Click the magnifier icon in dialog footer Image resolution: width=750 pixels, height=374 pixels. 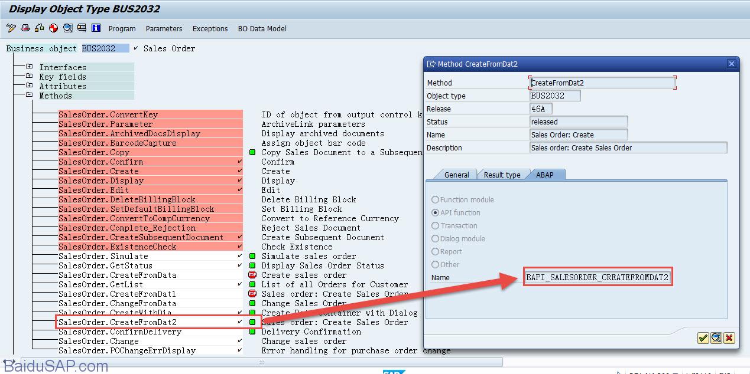[x=716, y=338]
